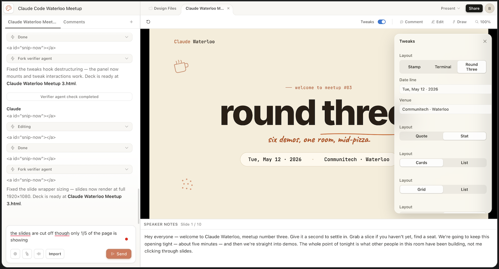This screenshot has width=499, height=269.
Task: Edit the Venue field
Action: click(x=445, y=109)
